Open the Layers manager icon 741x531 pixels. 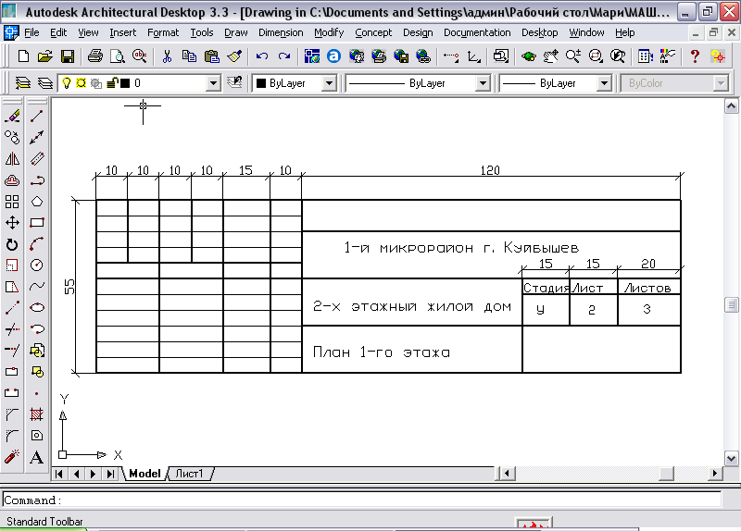click(22, 83)
